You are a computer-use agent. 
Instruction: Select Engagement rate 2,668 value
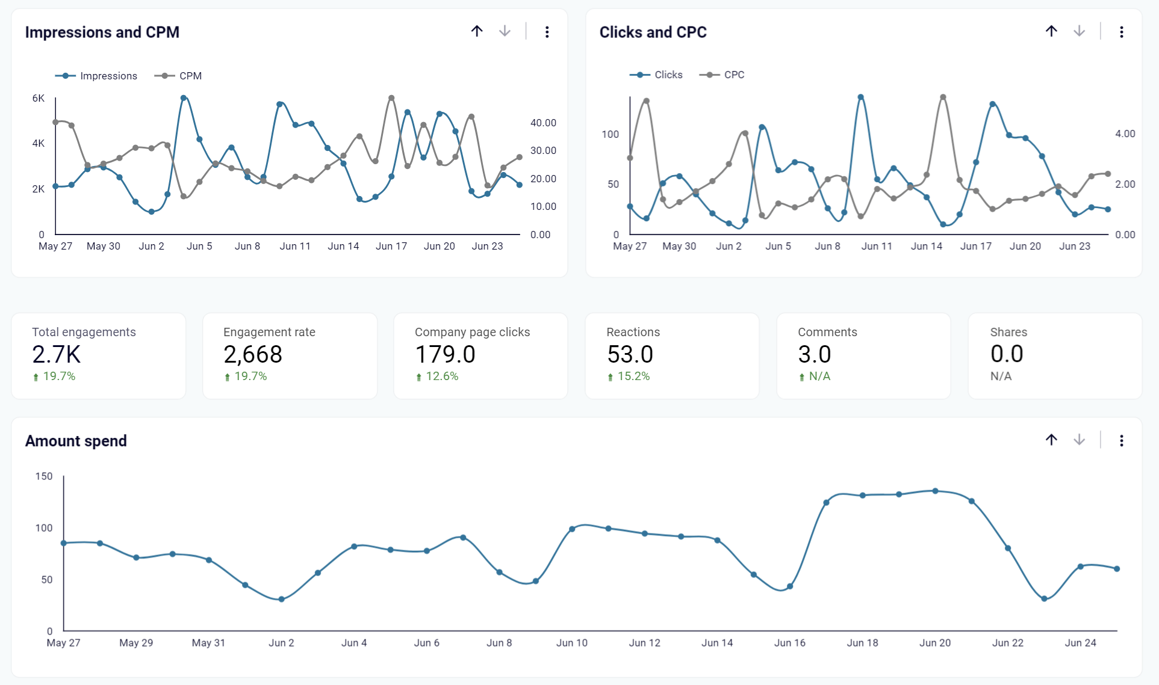pos(253,354)
